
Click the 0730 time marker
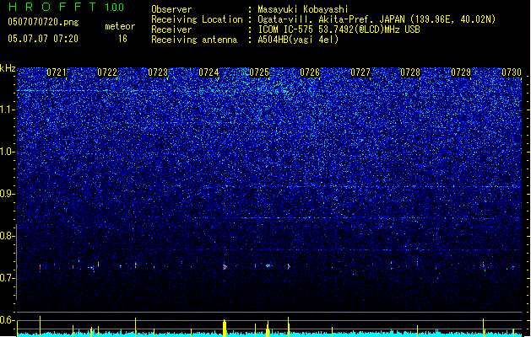point(512,72)
